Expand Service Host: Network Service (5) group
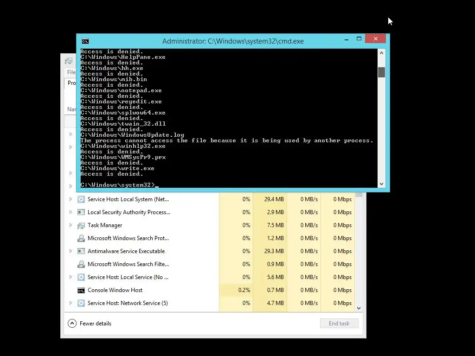 click(x=71, y=303)
